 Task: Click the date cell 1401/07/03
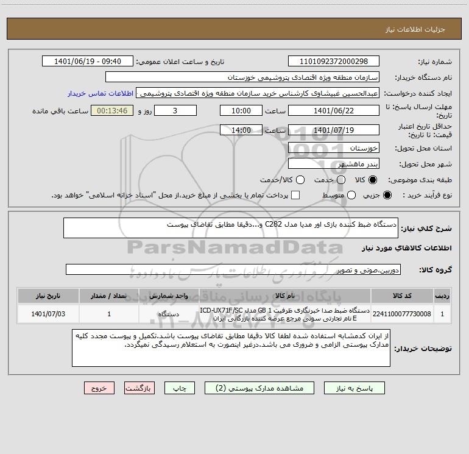[48, 314]
